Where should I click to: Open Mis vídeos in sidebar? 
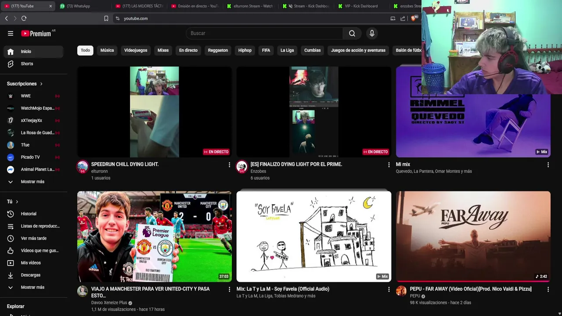[x=34, y=263]
